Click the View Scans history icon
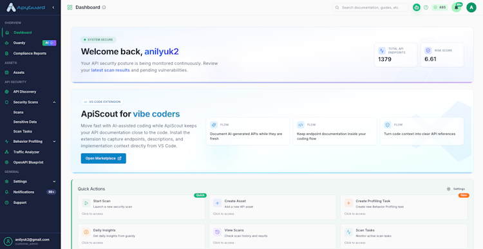 [x=217, y=232]
